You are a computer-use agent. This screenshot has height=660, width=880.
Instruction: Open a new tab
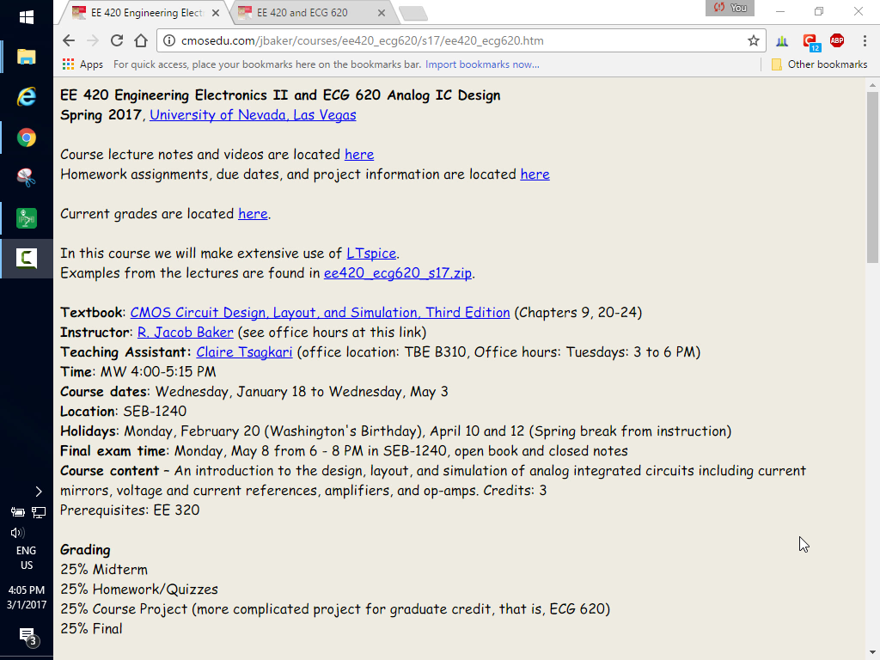point(413,14)
